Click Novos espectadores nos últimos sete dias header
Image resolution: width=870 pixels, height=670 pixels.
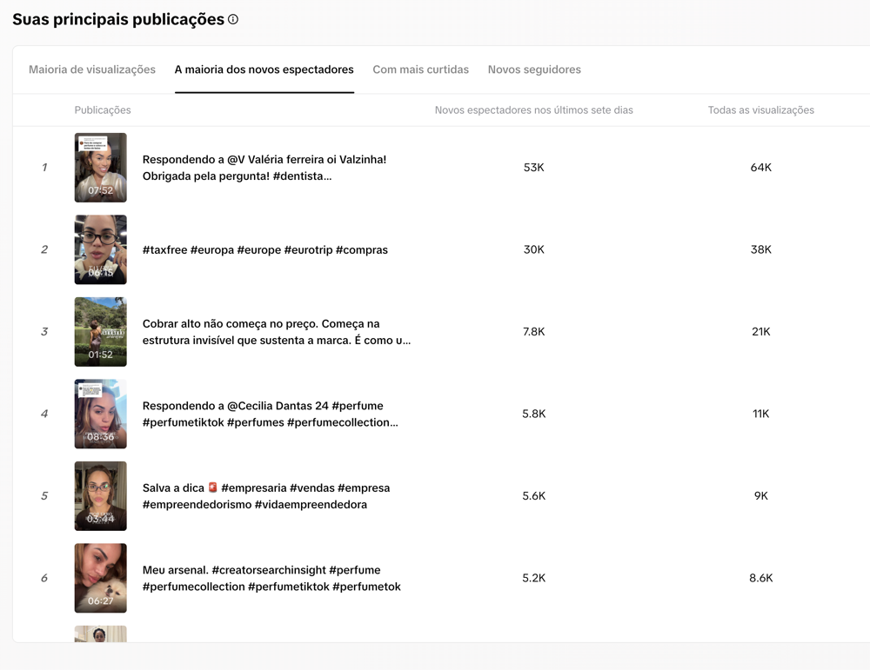tap(534, 109)
